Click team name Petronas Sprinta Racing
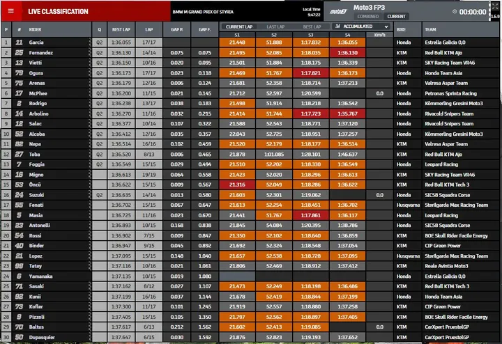Image resolution: width=502 pixels, height=344 pixels. [451, 93]
